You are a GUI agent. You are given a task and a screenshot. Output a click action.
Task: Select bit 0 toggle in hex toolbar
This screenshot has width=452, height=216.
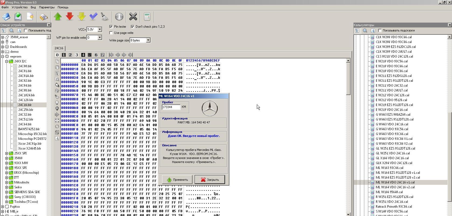click(57, 55)
